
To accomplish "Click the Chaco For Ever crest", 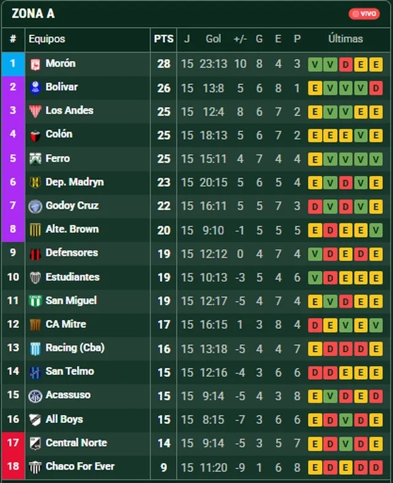I will [35, 467].
